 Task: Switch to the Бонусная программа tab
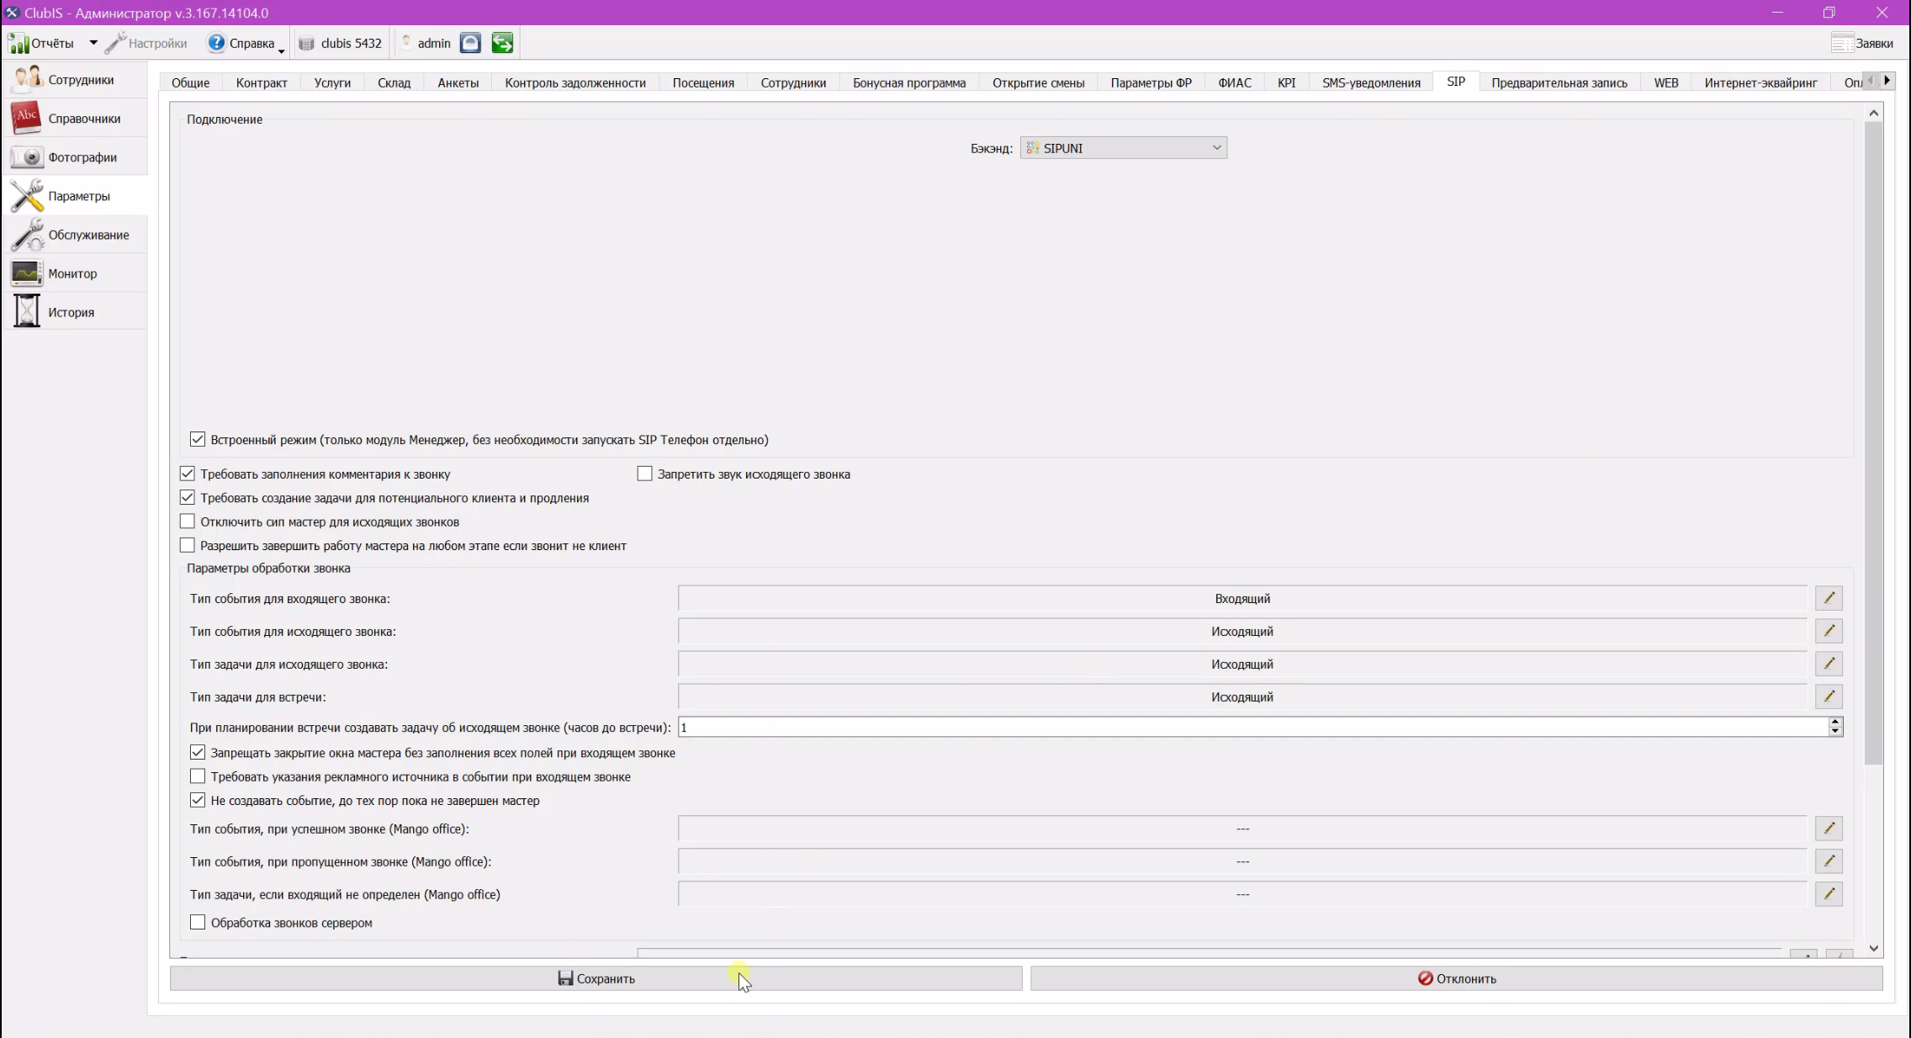point(909,82)
